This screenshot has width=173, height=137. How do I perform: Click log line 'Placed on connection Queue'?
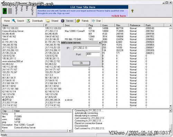coord(88,123)
